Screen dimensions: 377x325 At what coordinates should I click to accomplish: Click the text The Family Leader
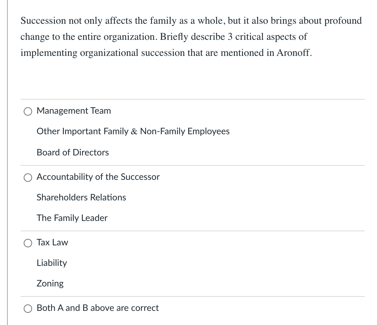pos(72,218)
